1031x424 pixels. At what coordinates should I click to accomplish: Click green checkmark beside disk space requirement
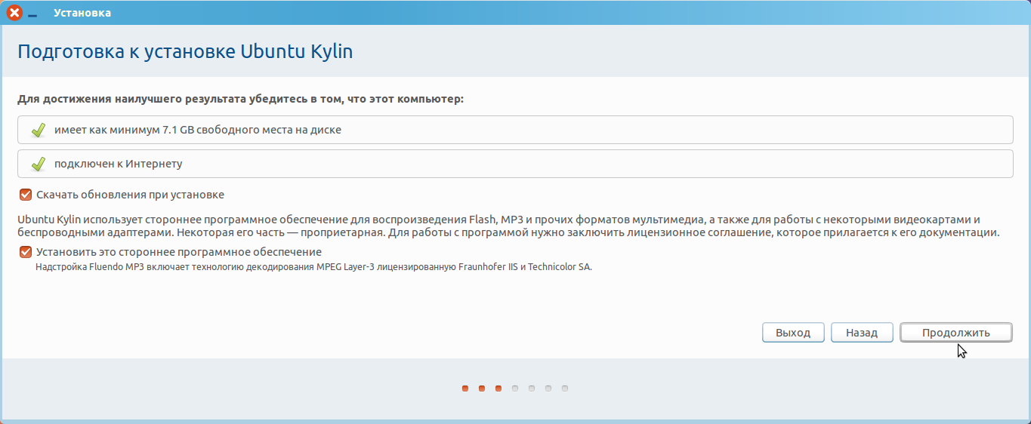(39, 131)
